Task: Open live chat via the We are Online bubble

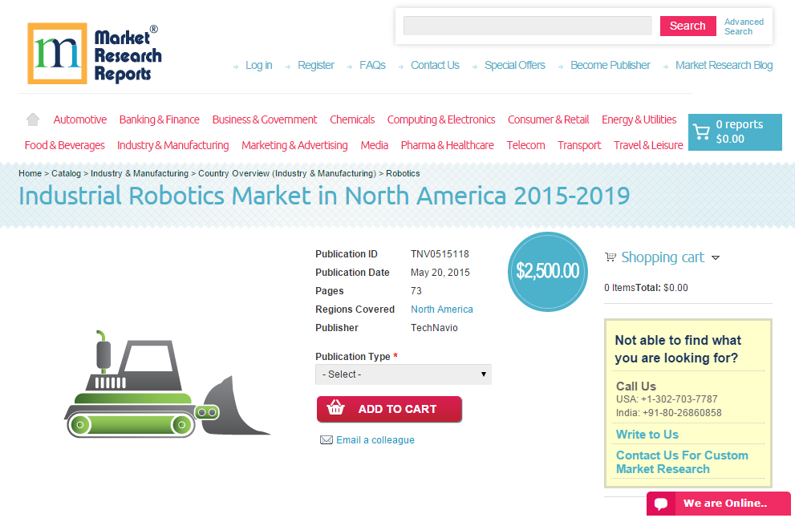Action: [x=718, y=504]
